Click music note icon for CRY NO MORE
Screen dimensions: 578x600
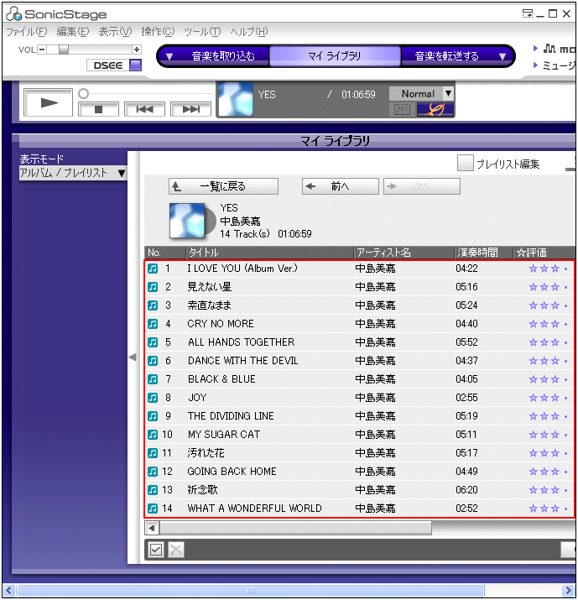(x=153, y=324)
